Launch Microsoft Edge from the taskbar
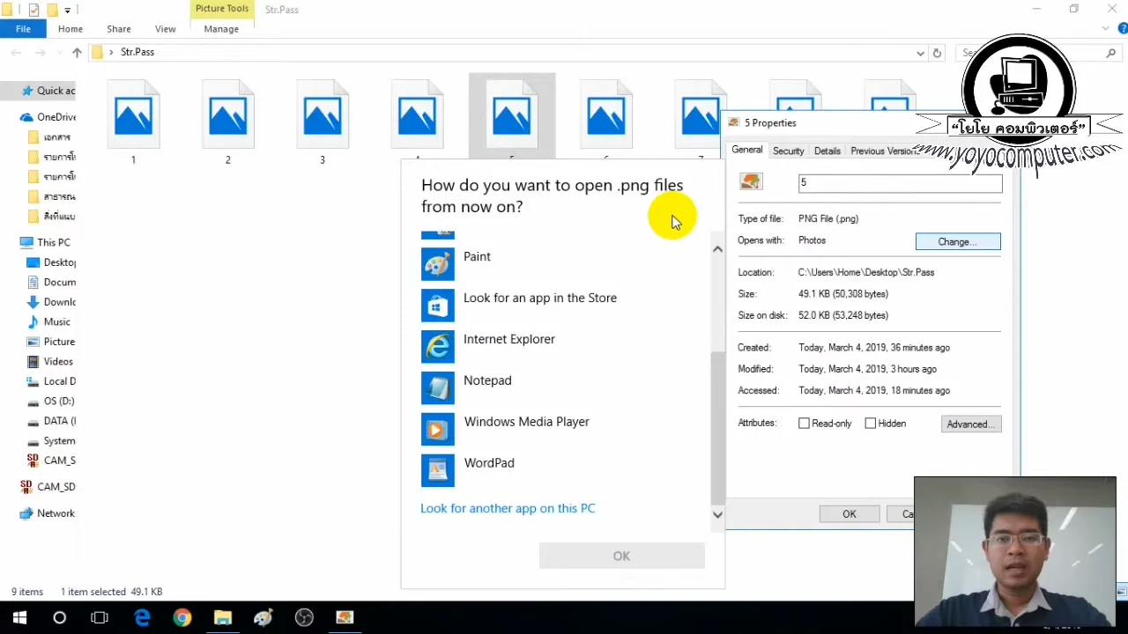 [x=142, y=617]
